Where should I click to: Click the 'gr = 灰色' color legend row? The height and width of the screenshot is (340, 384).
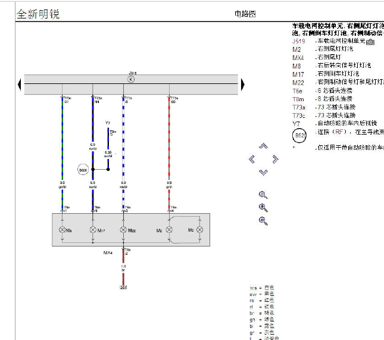262,332
